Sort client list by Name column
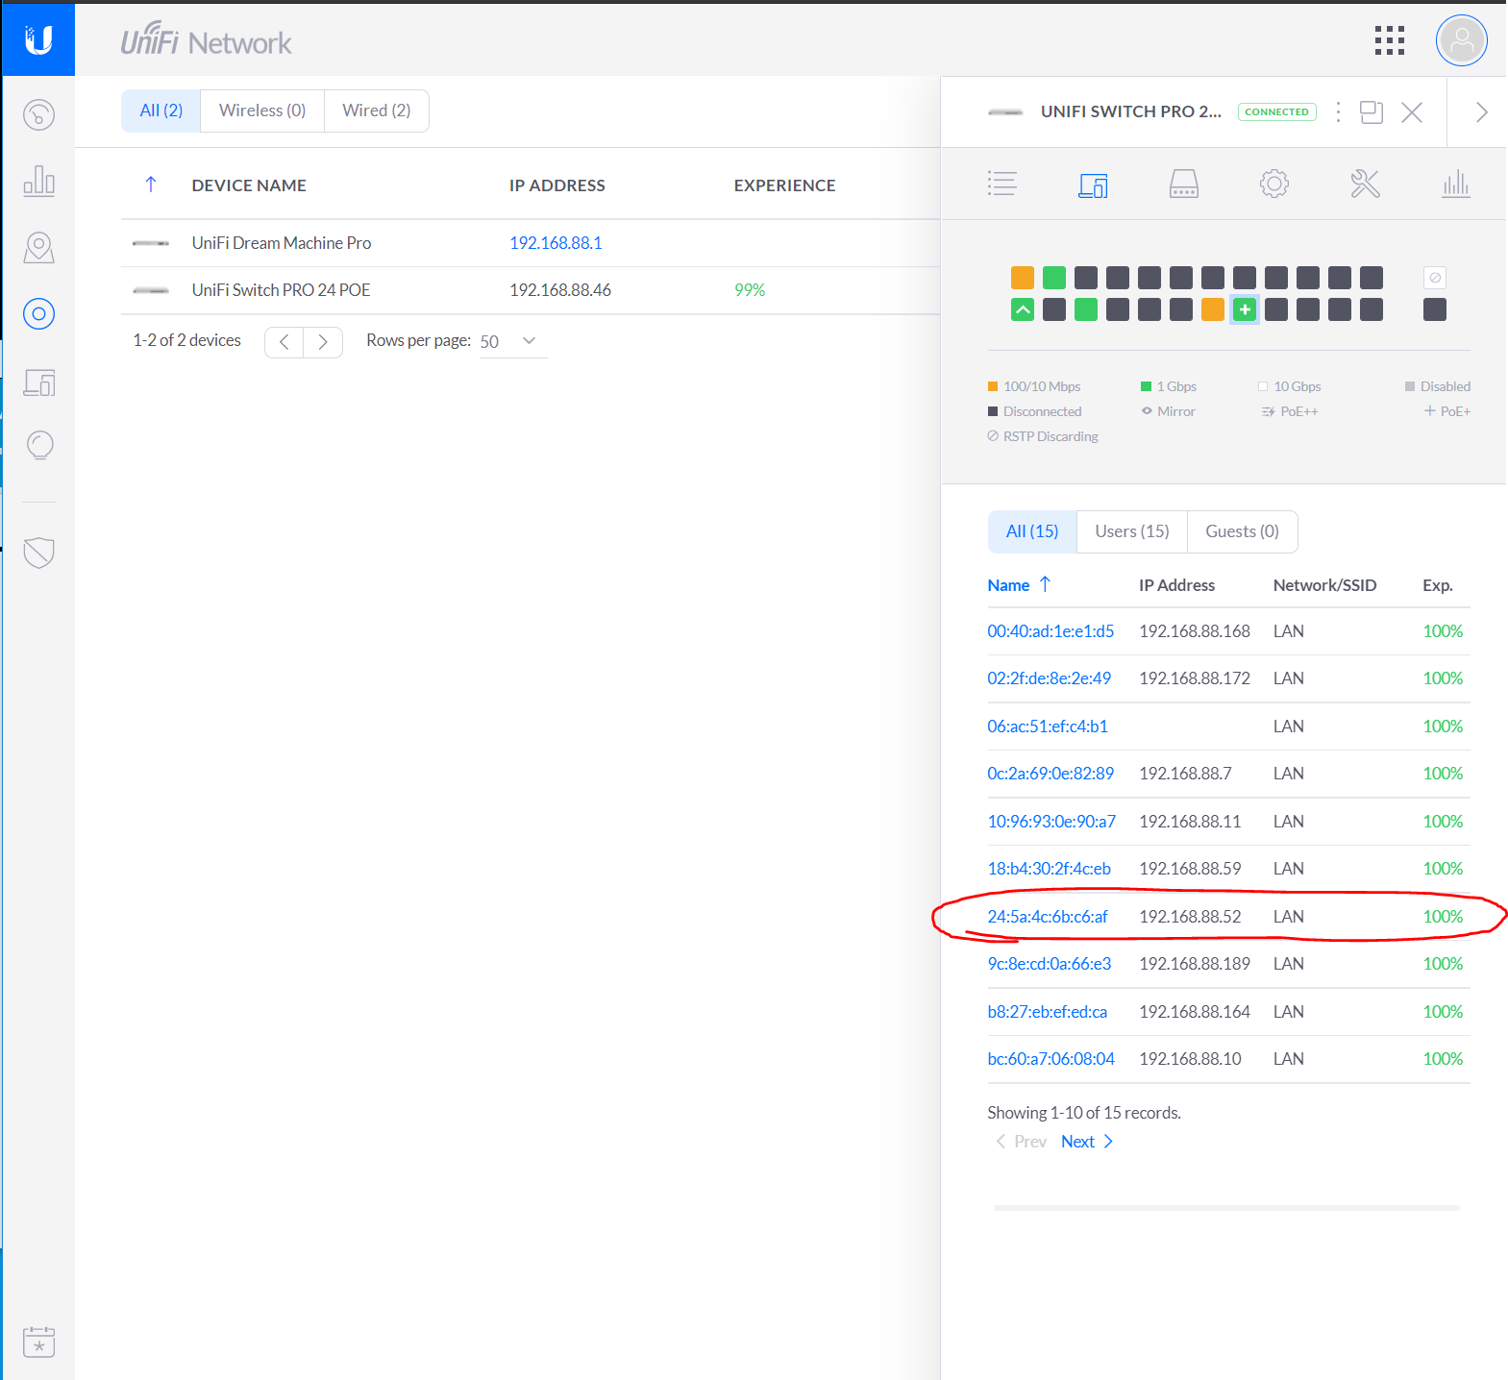Viewport: 1508px width, 1380px height. 1008,585
